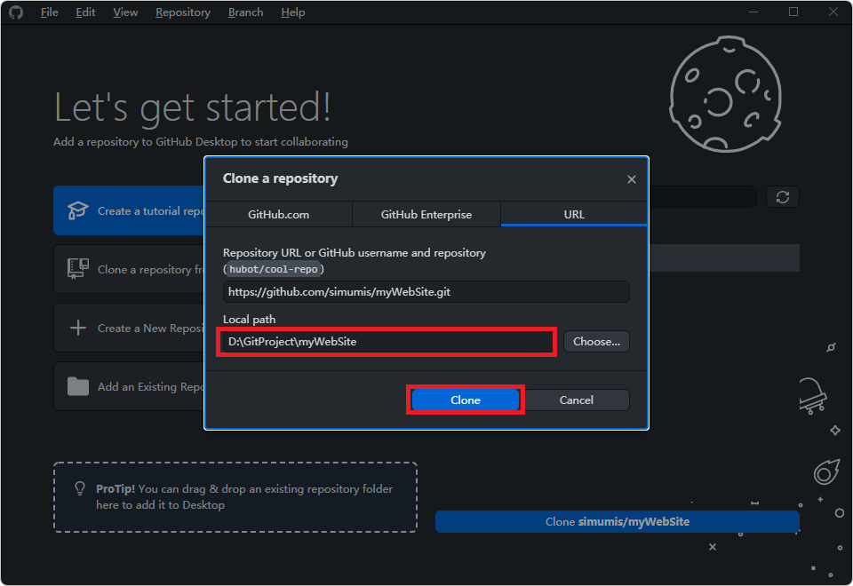
Task: Click the graduation cap tutorial icon
Action: coord(78,211)
